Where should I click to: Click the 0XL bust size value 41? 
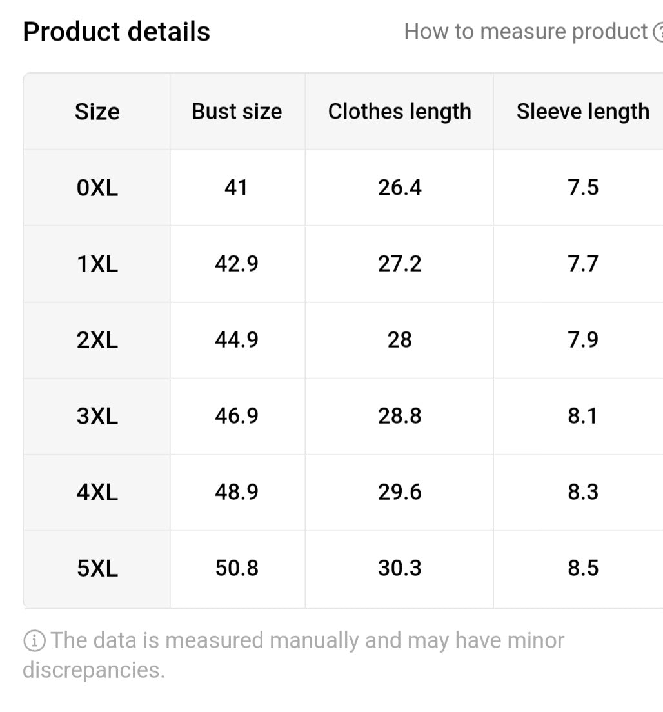(x=236, y=188)
